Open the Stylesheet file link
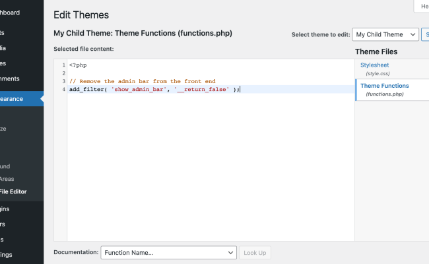This screenshot has width=429, height=264. 374,65
